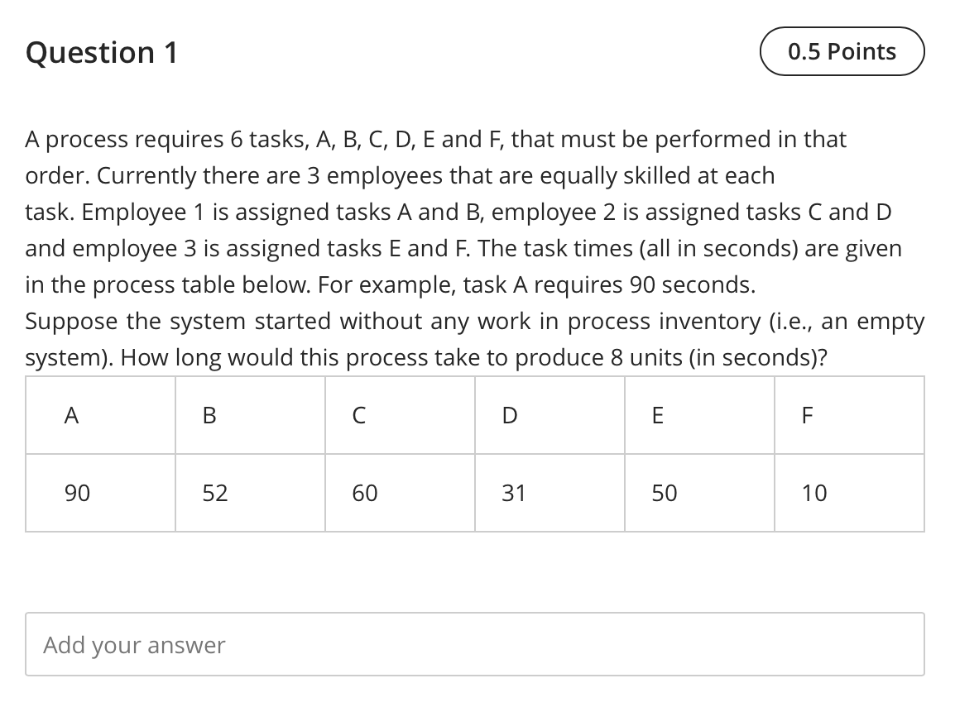Click inside the answer box to start typing
The image size is (955, 726).
pyautogui.click(x=475, y=644)
